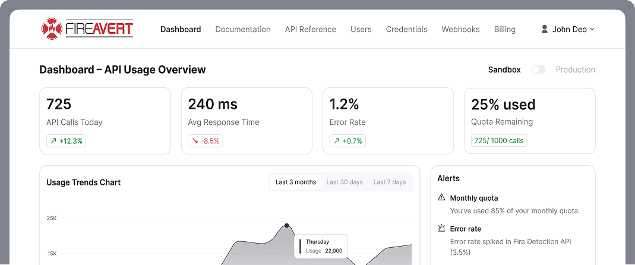Click the Error rate alarm icon
This screenshot has height=265, width=635.
click(441, 228)
